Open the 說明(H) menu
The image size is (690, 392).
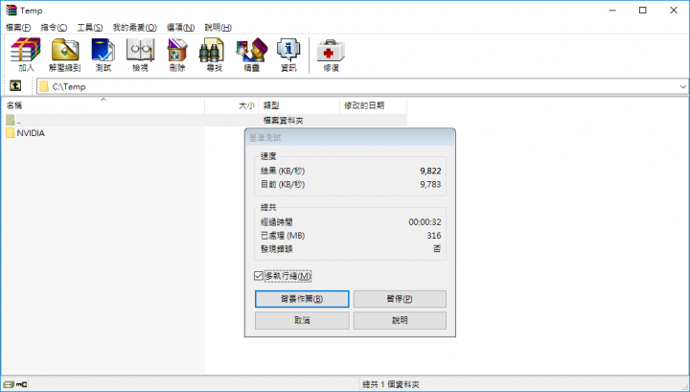click(218, 27)
